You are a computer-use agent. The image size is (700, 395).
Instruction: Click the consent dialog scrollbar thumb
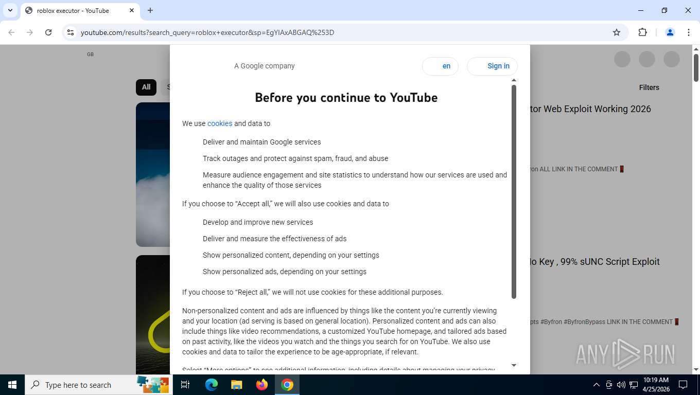514,191
